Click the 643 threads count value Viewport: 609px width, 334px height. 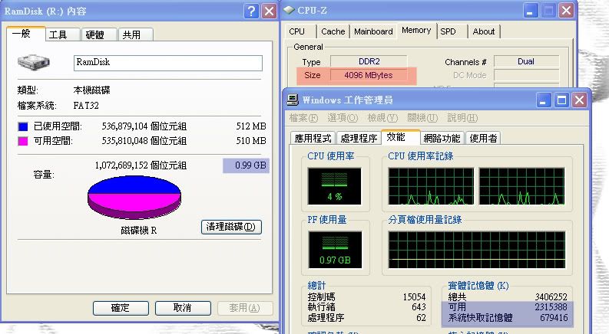point(419,307)
